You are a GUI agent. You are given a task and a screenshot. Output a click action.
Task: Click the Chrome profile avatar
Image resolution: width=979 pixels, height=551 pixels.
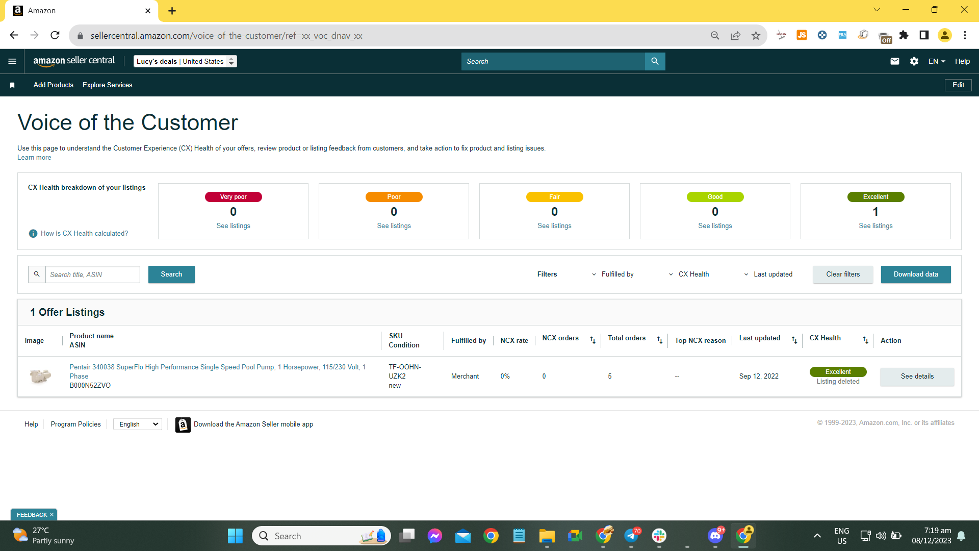(945, 35)
